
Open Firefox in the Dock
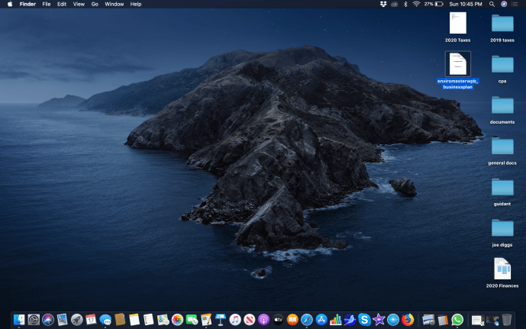click(408, 320)
